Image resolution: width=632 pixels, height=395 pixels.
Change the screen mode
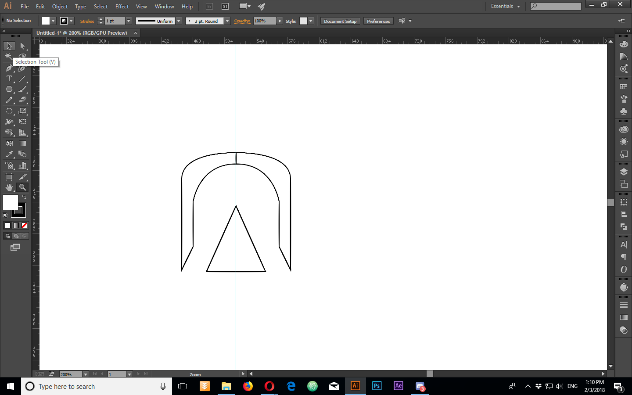(15, 248)
